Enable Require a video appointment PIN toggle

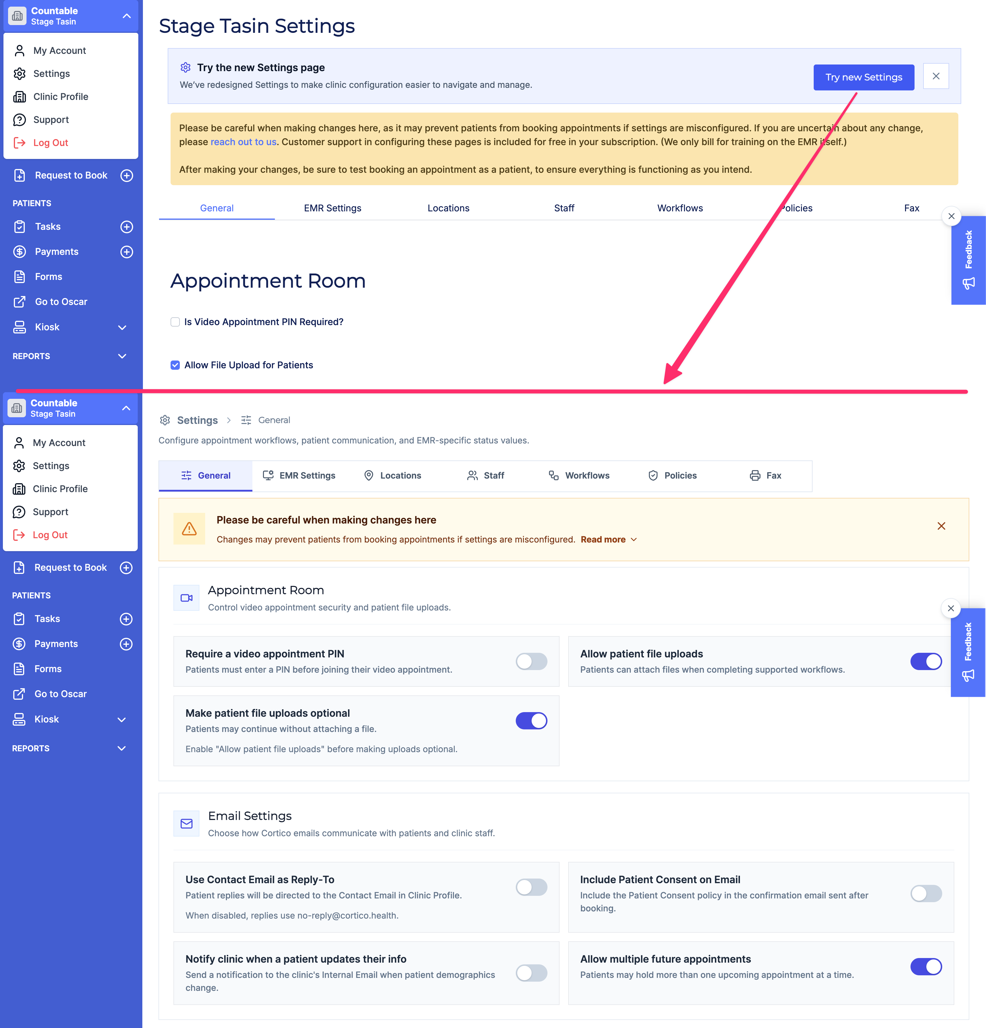531,661
